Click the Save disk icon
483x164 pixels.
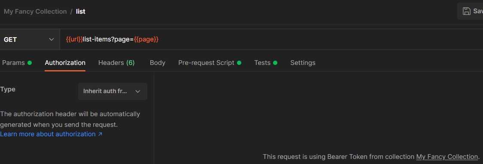(x=467, y=12)
